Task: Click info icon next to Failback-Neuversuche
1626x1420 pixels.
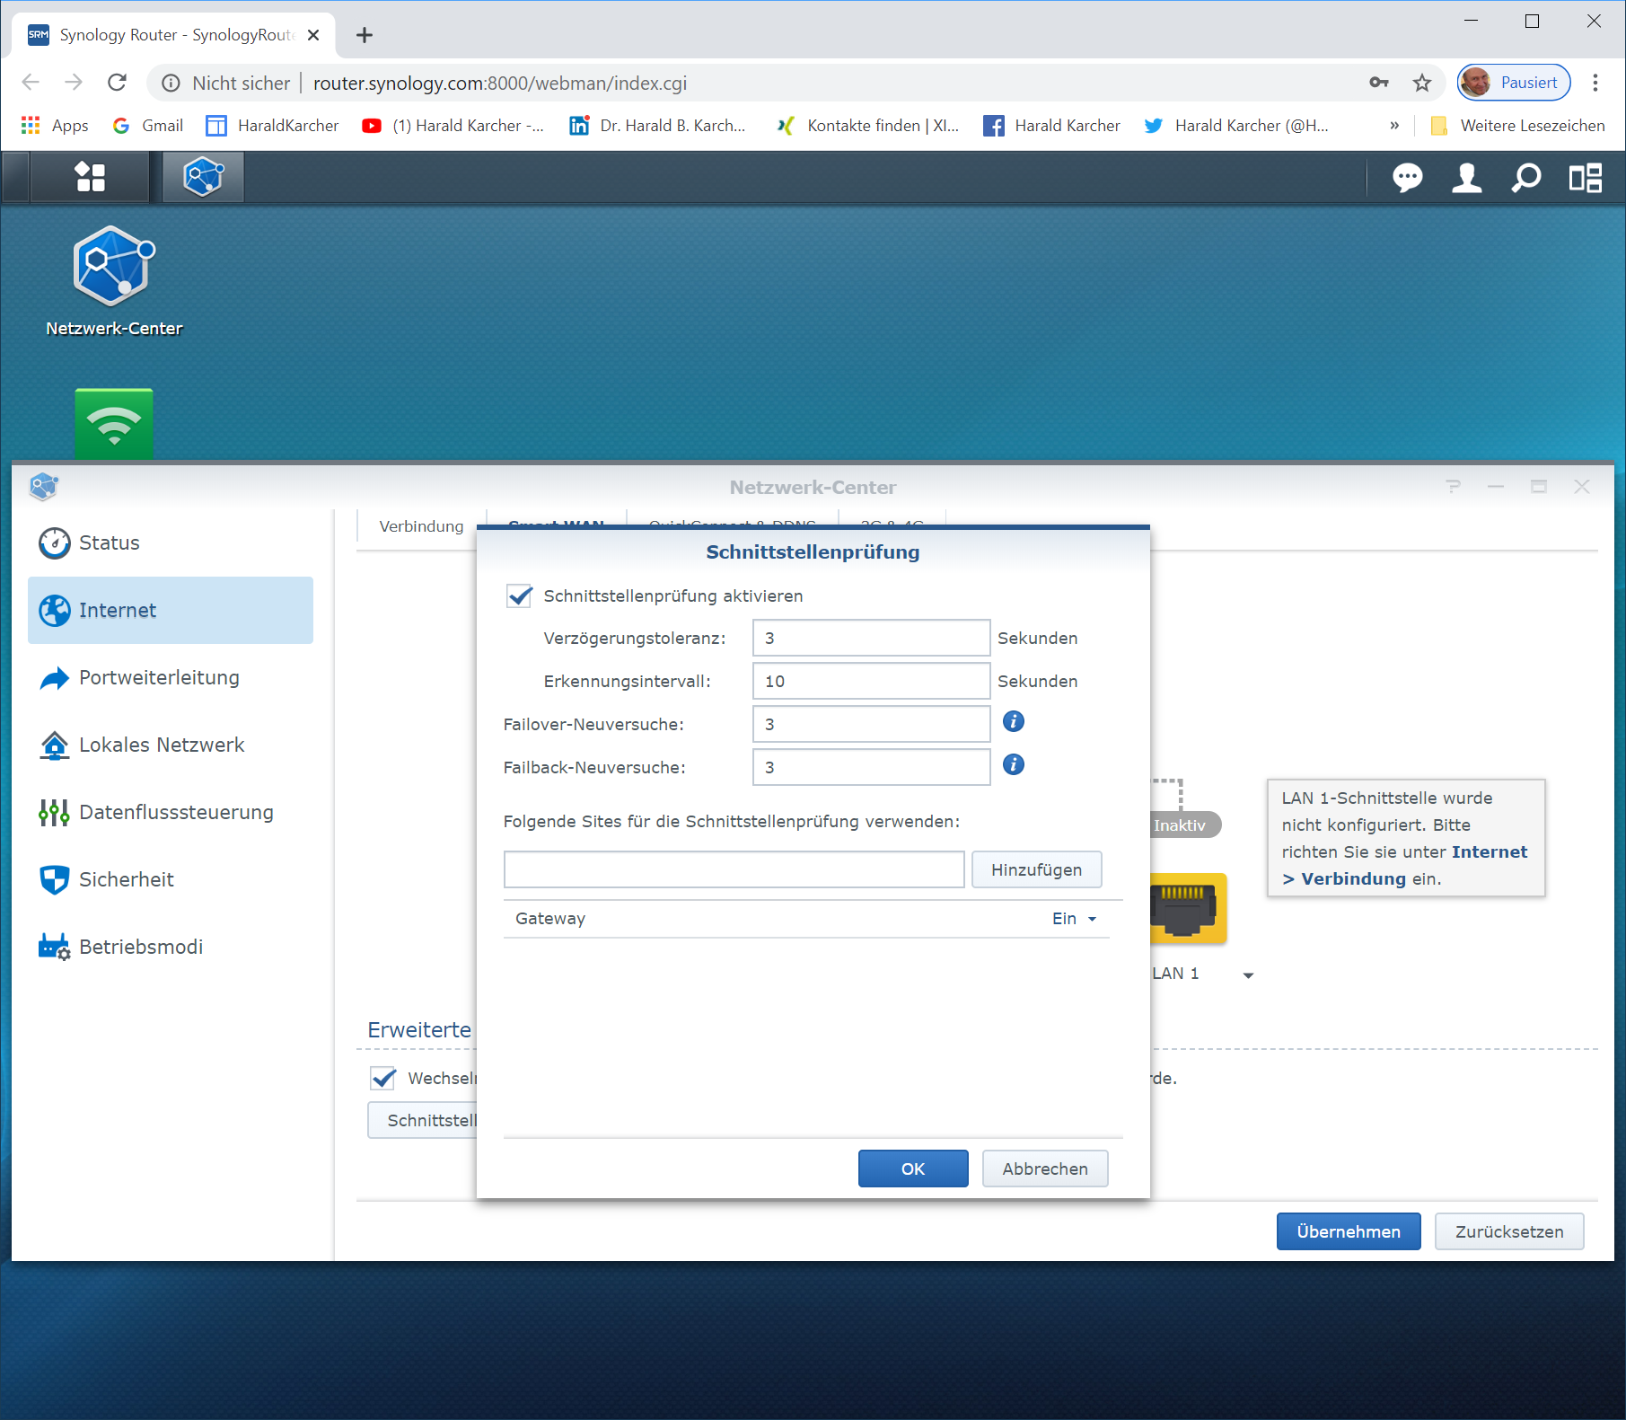Action: [1013, 764]
